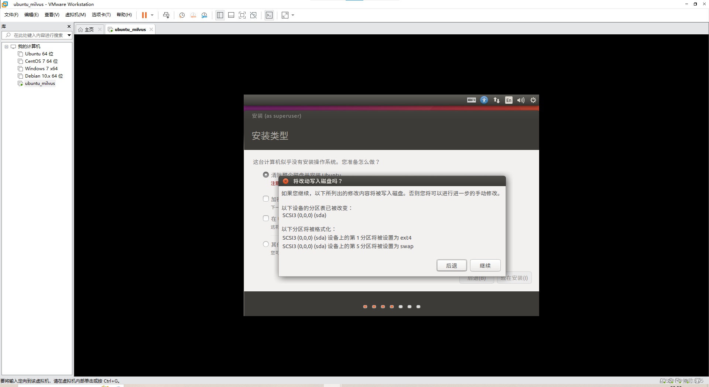Close the 将改动写入磁盘吗 dialog
709x387 pixels.
[x=285, y=181]
